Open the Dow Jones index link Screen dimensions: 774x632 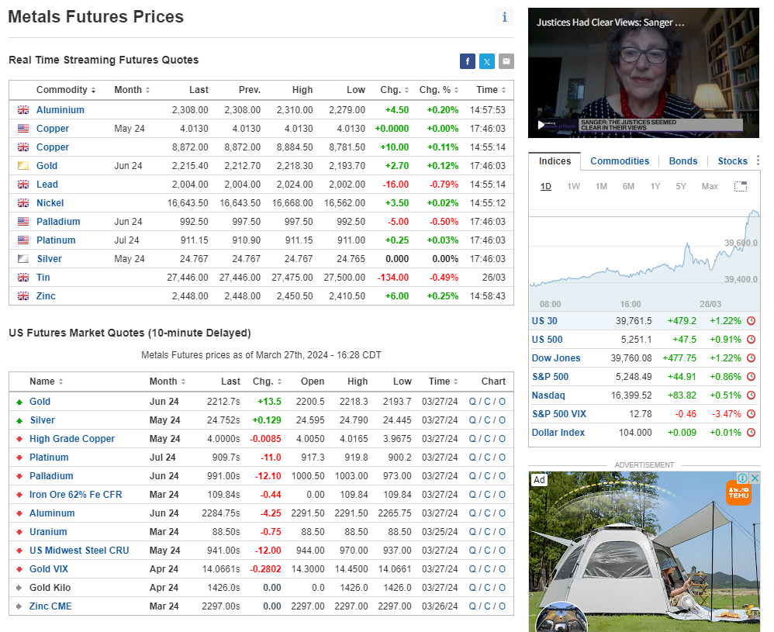pos(556,358)
